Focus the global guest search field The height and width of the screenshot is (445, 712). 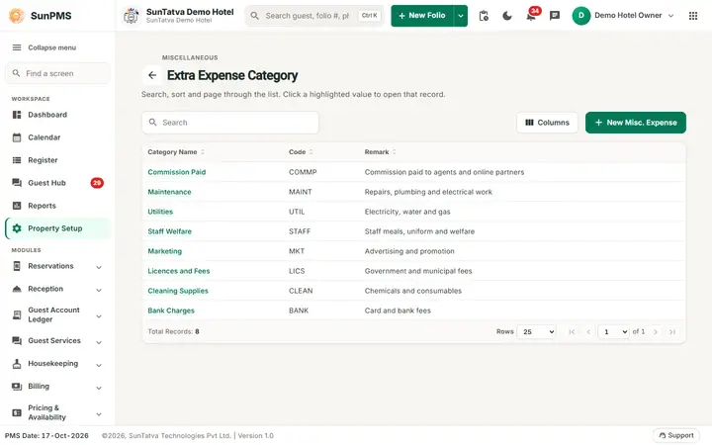pyautogui.click(x=314, y=16)
